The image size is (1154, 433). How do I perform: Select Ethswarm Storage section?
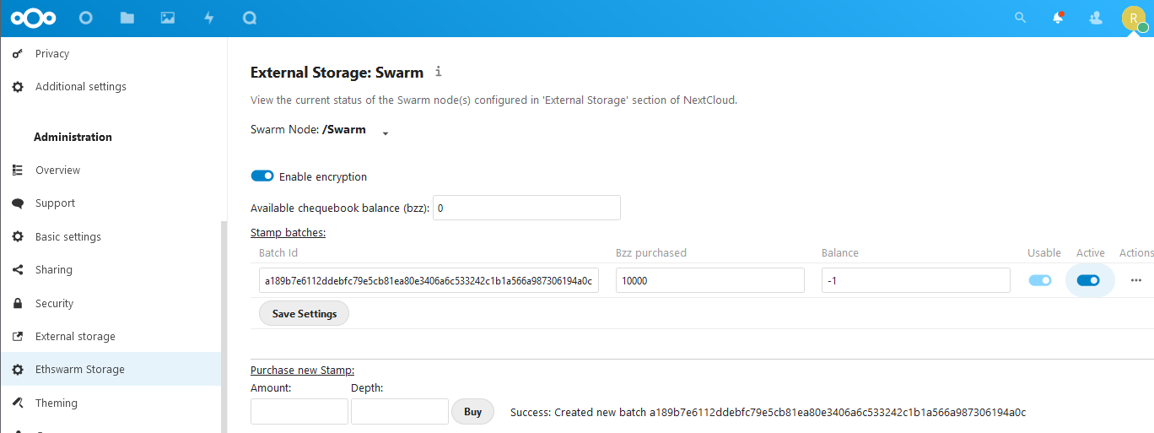(x=111, y=370)
